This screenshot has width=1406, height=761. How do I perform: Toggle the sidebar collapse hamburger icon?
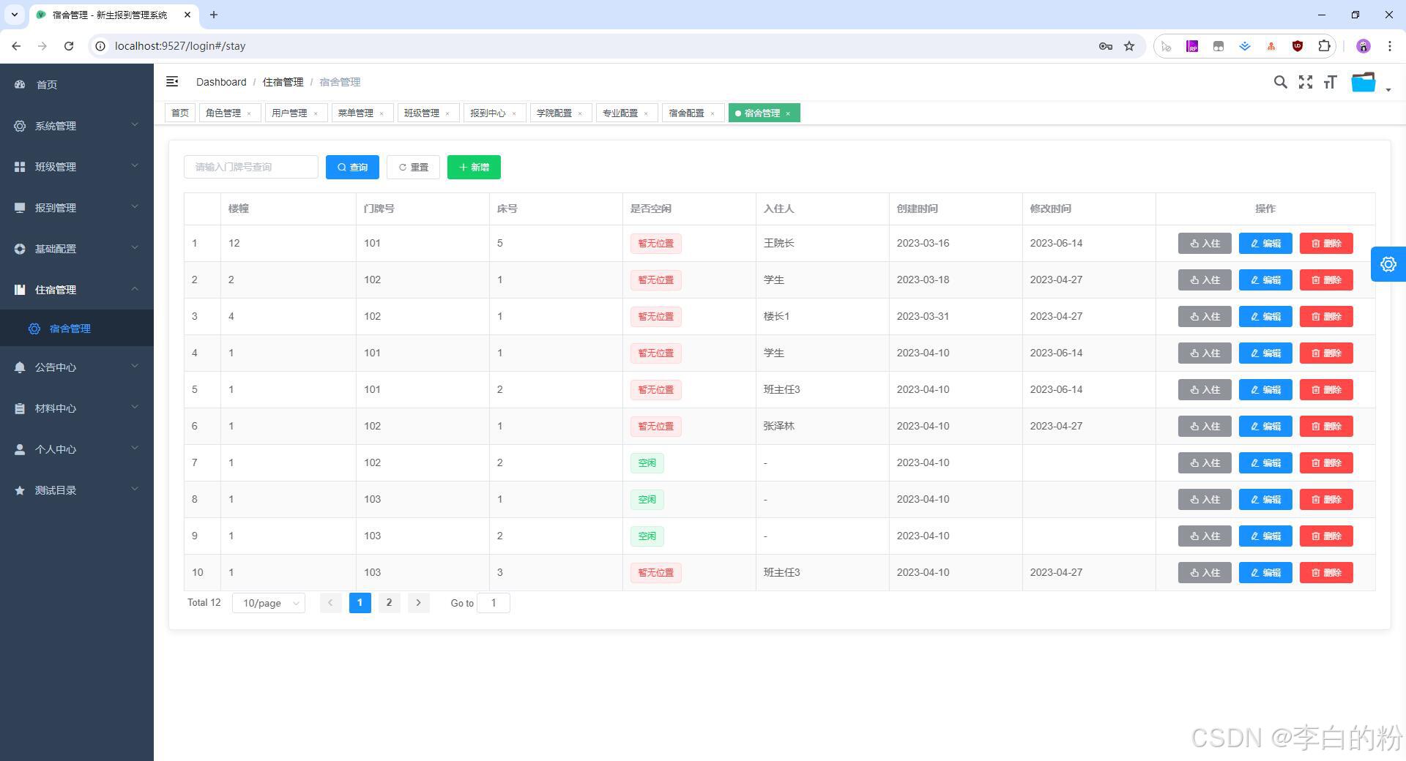[172, 82]
